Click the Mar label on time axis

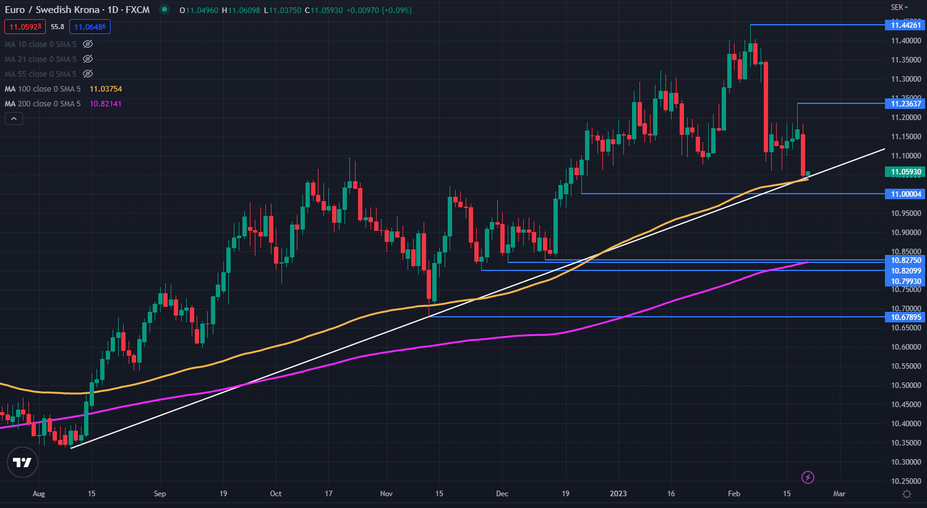839,494
